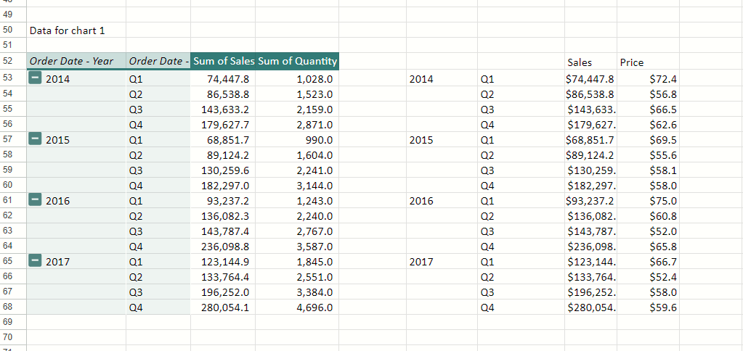Select quantity cell 1,243.0
Screen dimensions: 743x351
coord(297,201)
